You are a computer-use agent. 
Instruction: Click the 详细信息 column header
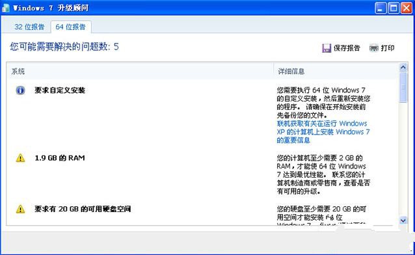click(x=291, y=72)
